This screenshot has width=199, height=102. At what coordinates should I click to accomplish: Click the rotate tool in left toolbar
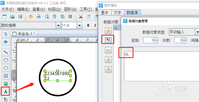click(x=6, y=42)
